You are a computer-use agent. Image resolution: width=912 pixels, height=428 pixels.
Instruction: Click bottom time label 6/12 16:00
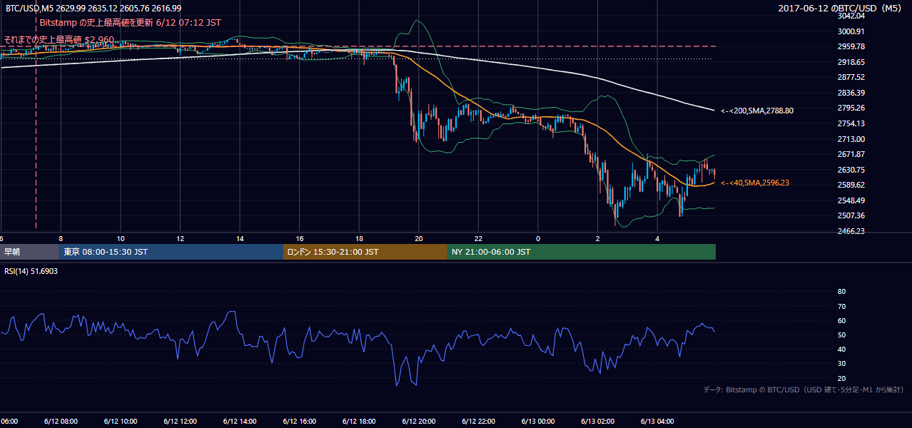pyautogui.click(x=300, y=421)
